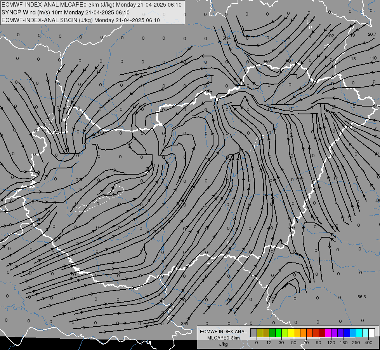Click the map data value '102'
The width and height of the screenshot is (380, 350).
(331, 36)
